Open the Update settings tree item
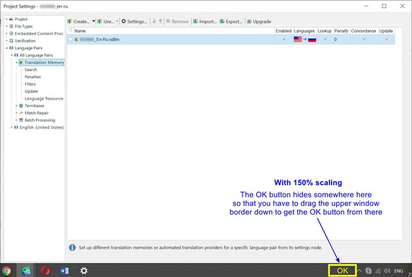This screenshot has height=277, width=412. tap(32, 91)
